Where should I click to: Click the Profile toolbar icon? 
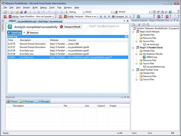click(x=65, y=16)
